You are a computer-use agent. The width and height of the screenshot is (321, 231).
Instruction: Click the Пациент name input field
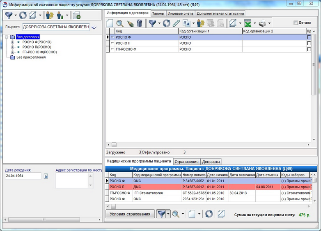(x=56, y=27)
